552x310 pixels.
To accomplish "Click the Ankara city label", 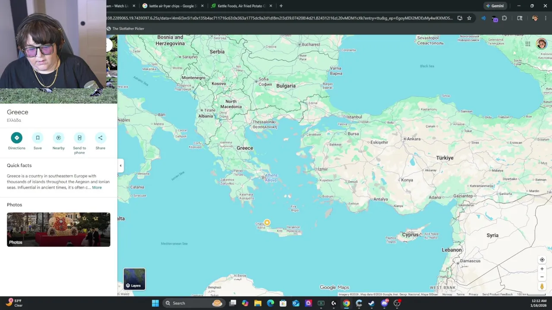I will pos(414,139).
